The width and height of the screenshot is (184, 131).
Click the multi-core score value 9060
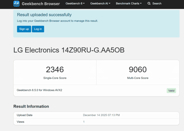138,70
